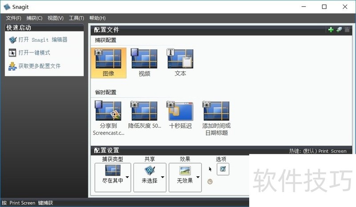Select the 图像 capture profile
The height and width of the screenshot is (207, 356).
coord(109,63)
